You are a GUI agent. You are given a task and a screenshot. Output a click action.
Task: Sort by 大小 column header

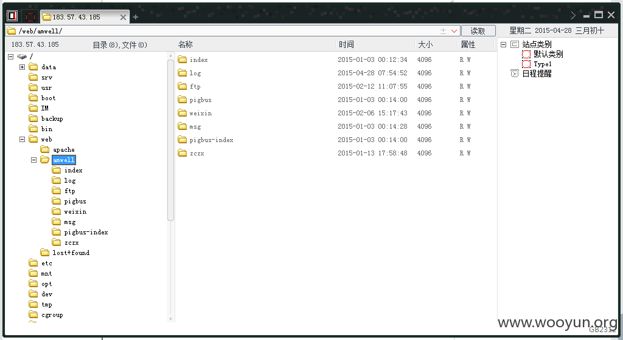point(425,44)
